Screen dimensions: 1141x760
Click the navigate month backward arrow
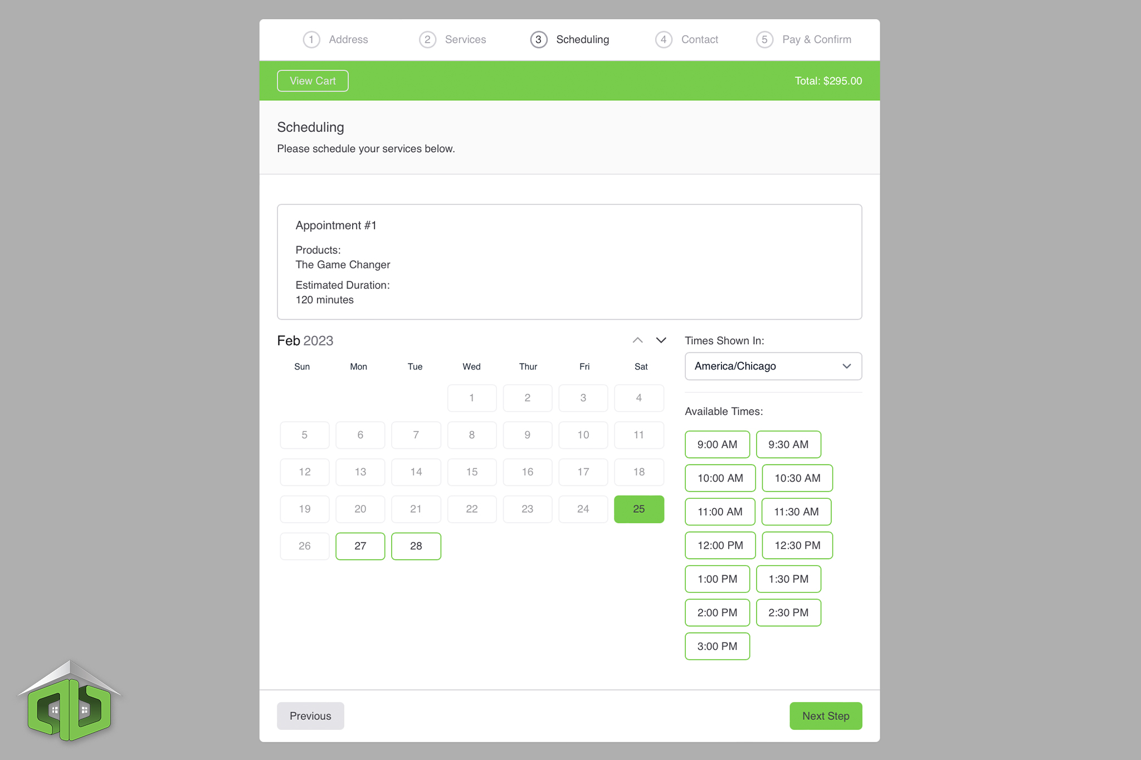pos(635,340)
